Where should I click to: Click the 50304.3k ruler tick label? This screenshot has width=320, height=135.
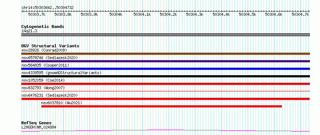coord(195,15)
